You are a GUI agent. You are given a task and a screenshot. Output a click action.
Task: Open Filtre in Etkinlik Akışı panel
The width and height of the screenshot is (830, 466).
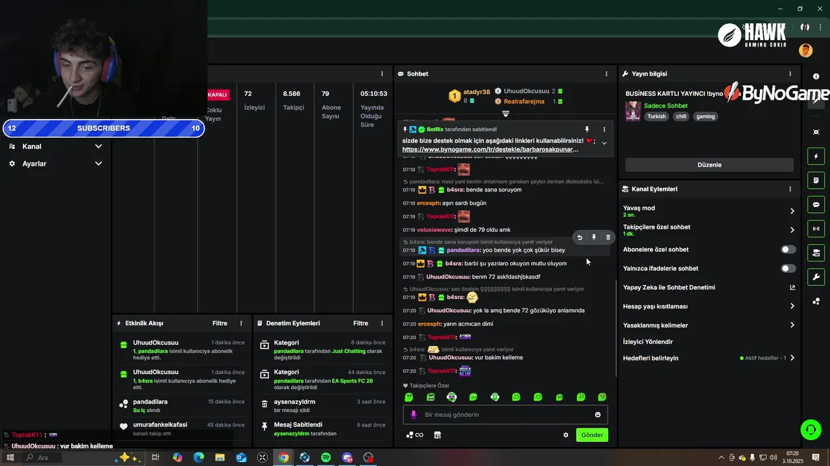pyautogui.click(x=220, y=323)
